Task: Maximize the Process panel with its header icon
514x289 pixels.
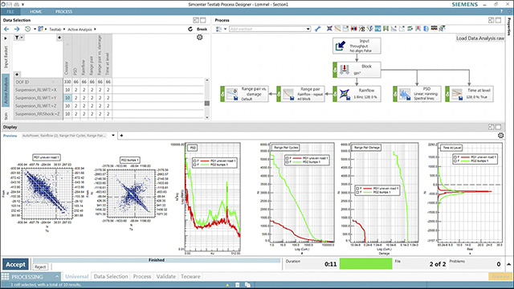Action: (498, 20)
